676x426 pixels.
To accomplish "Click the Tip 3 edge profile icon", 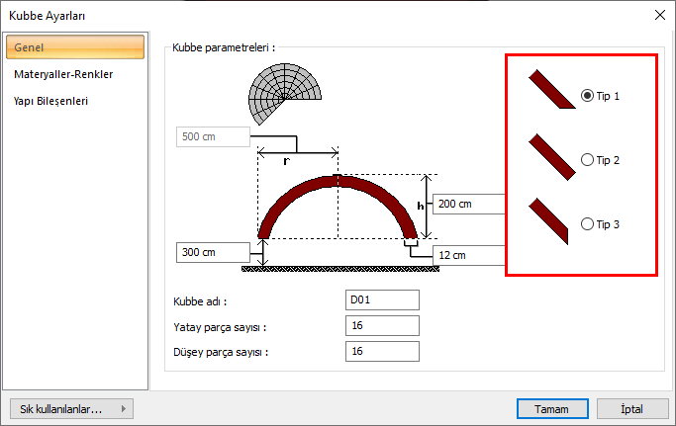I will (548, 221).
